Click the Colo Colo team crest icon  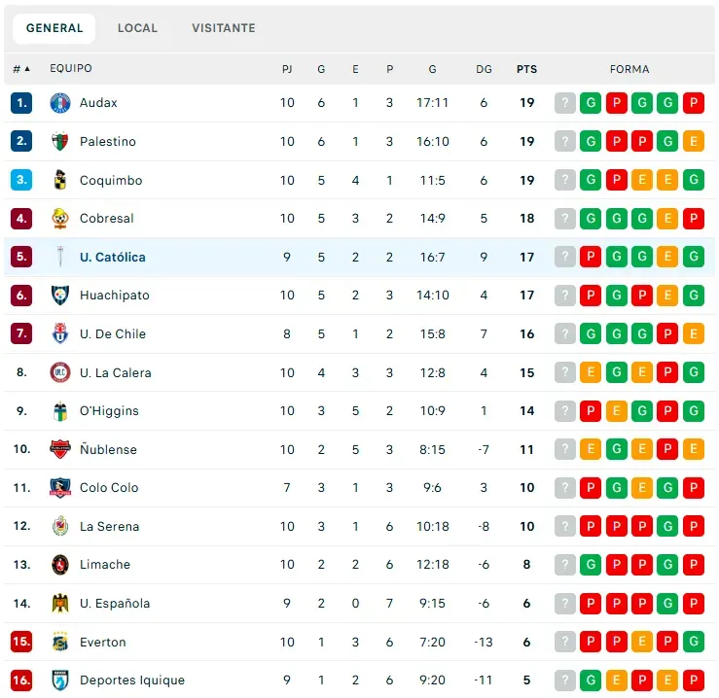tap(60, 488)
